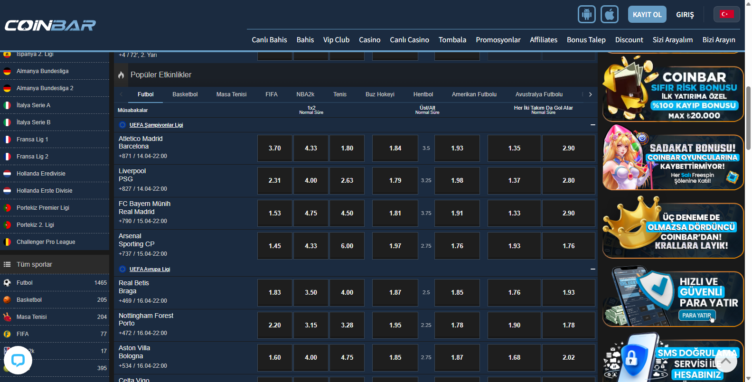Viewport: 752px width, 382px height.
Task: Open the Canlı Casino menu
Action: coord(409,40)
